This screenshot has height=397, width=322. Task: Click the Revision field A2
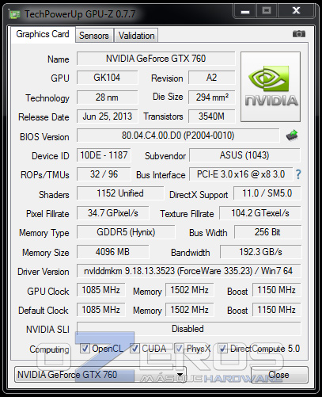(211, 78)
